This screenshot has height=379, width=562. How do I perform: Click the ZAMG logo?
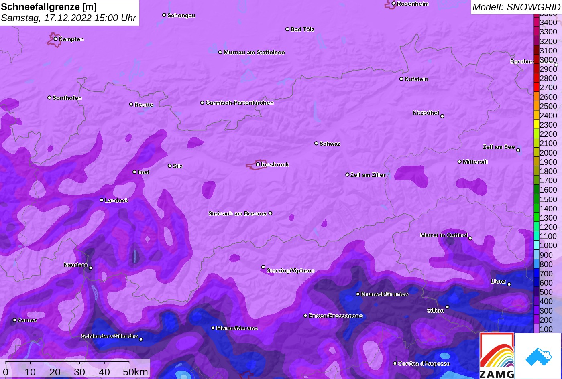497,356
